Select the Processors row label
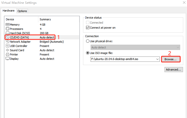 (x=16, y=29)
